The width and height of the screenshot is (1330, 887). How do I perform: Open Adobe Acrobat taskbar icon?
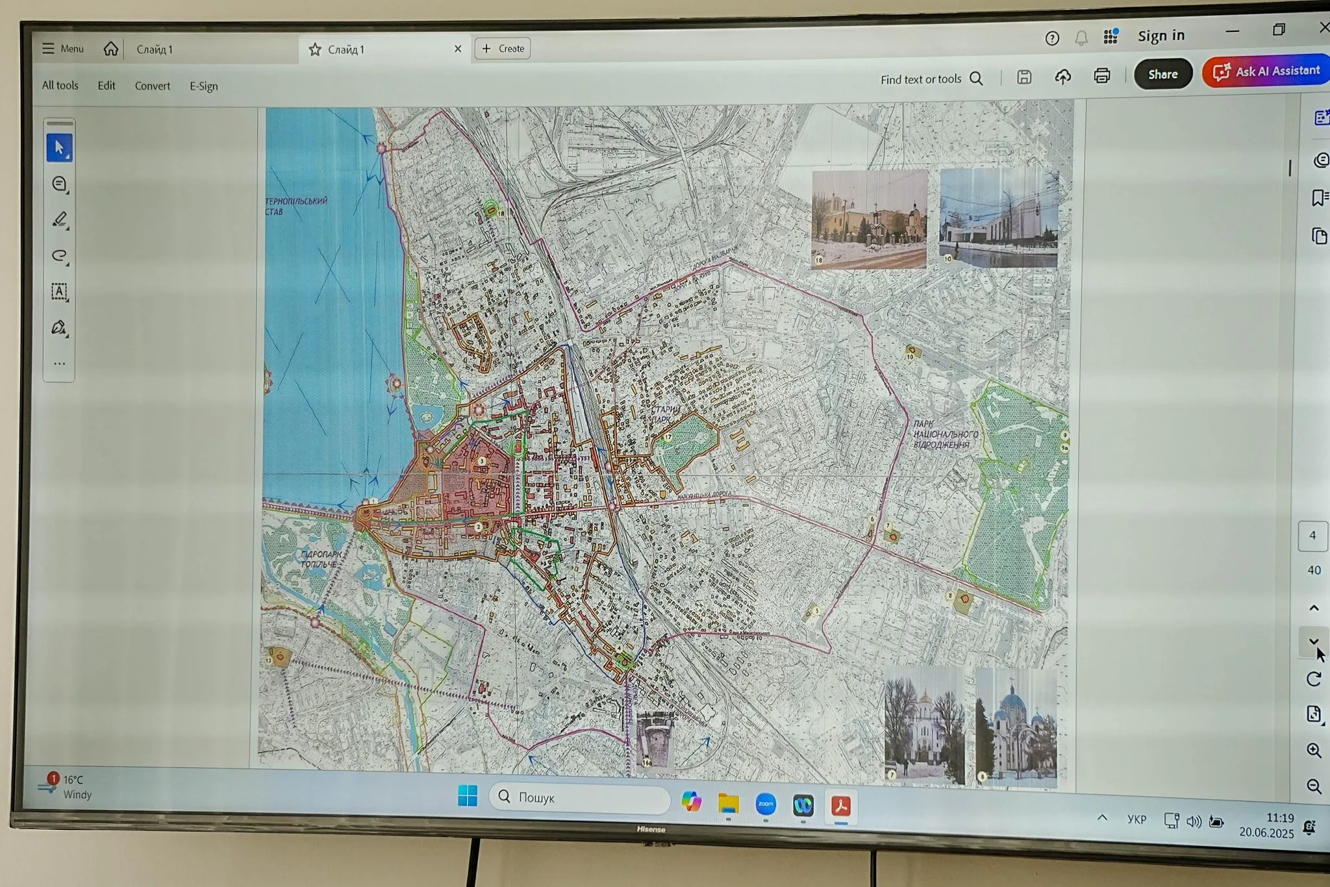[841, 806]
